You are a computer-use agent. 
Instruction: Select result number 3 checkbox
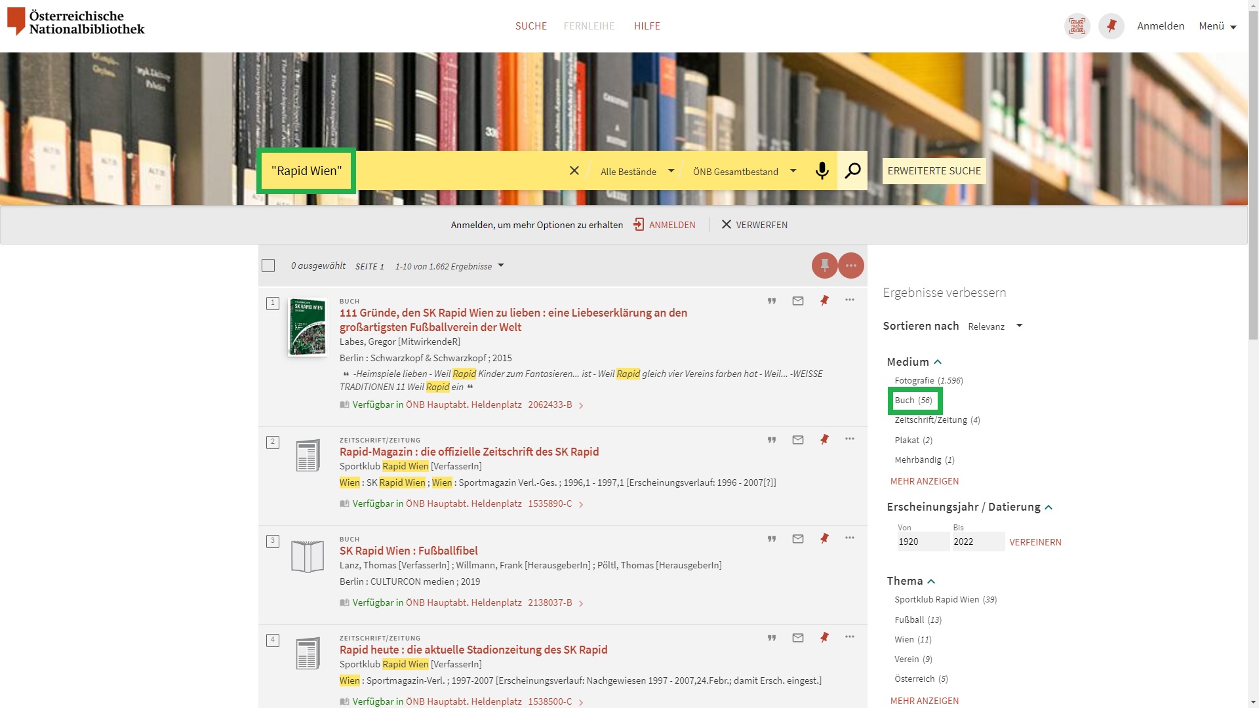click(x=273, y=541)
